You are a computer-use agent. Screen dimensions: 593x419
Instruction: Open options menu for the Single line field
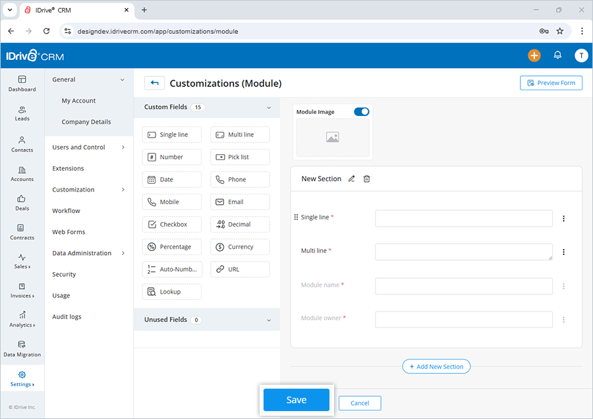pyautogui.click(x=564, y=217)
